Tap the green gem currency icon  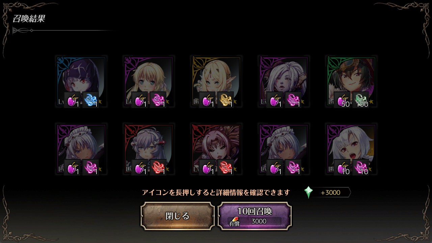pos(308,192)
